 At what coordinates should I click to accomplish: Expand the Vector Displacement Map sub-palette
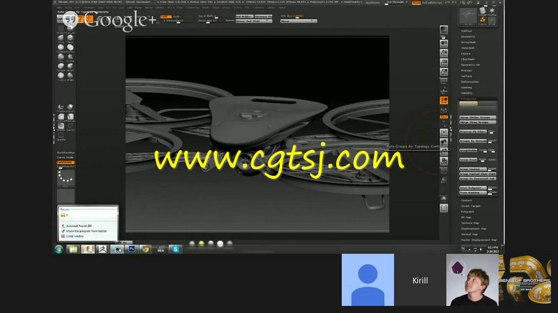pos(478,240)
